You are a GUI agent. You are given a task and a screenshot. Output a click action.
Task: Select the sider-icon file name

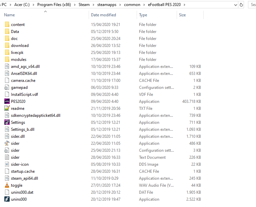tap(20, 164)
